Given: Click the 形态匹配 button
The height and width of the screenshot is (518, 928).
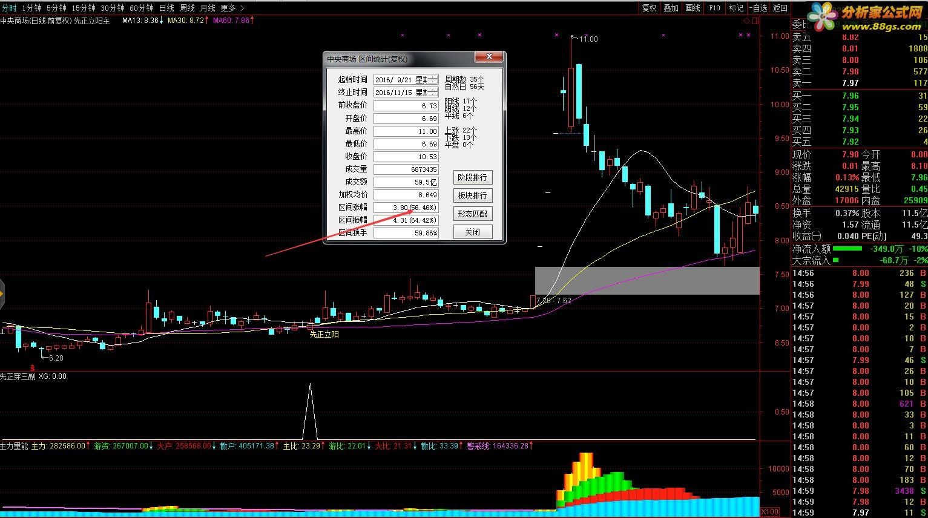Looking at the screenshot, I should pyautogui.click(x=472, y=214).
